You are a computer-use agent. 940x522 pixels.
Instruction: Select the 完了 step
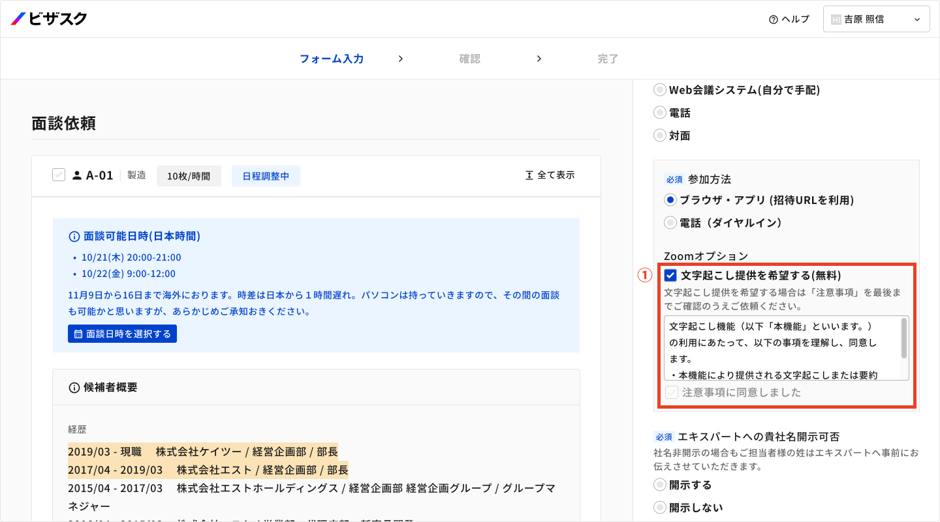(x=608, y=59)
